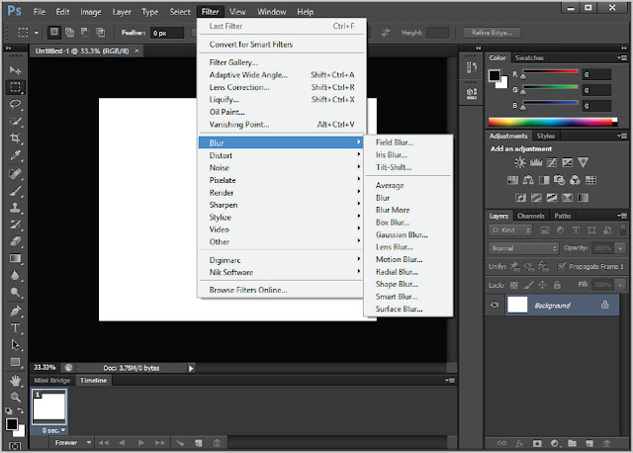
Task: Open the Normal blend mode dropdown
Action: tap(523, 248)
